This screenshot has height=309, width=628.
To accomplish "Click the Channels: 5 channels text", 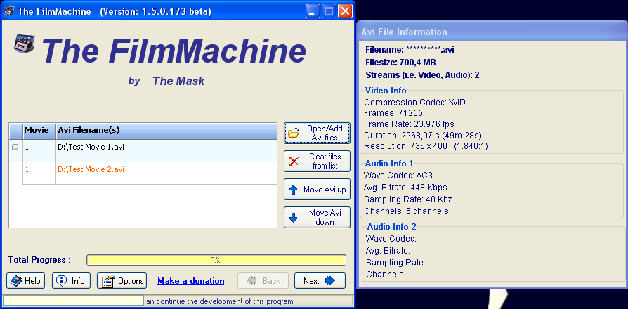I will (406, 211).
